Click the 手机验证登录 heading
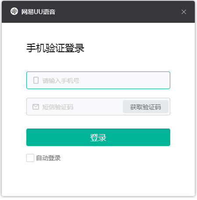 55,48
